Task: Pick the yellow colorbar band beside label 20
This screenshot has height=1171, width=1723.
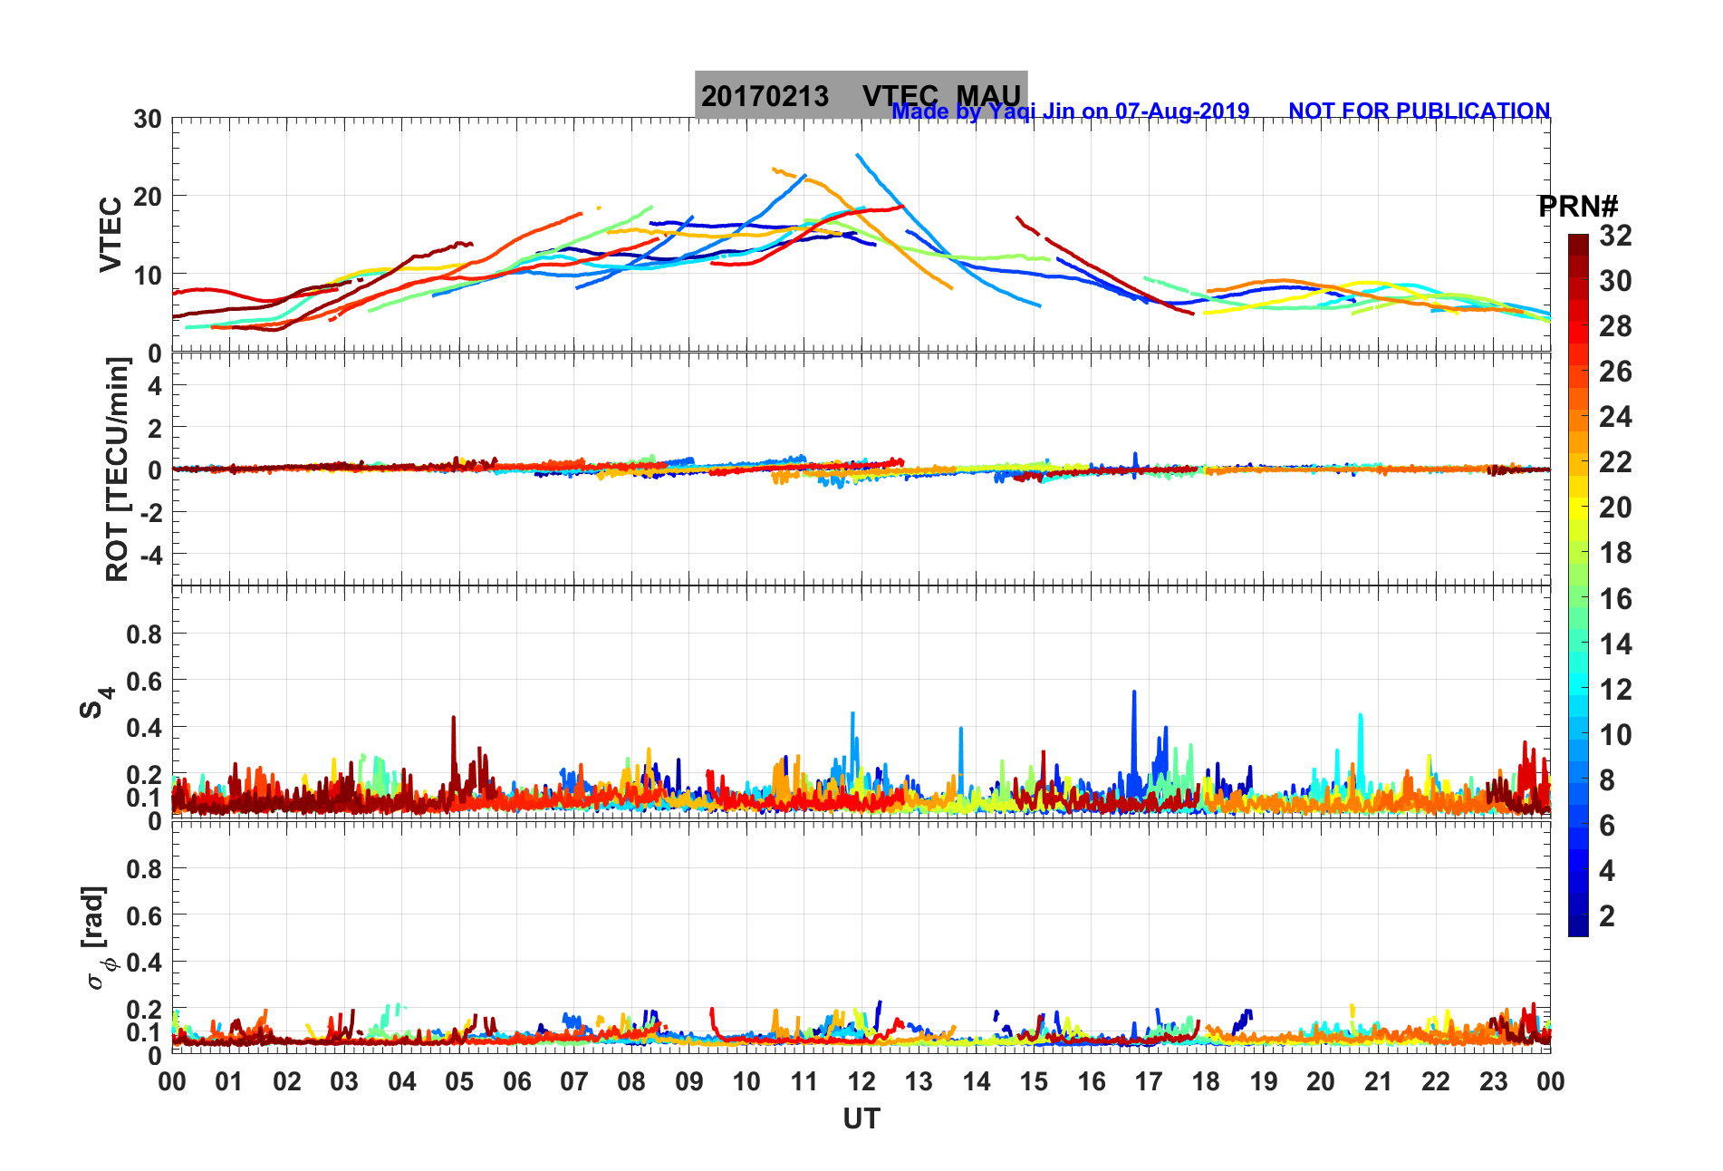Action: (1578, 508)
